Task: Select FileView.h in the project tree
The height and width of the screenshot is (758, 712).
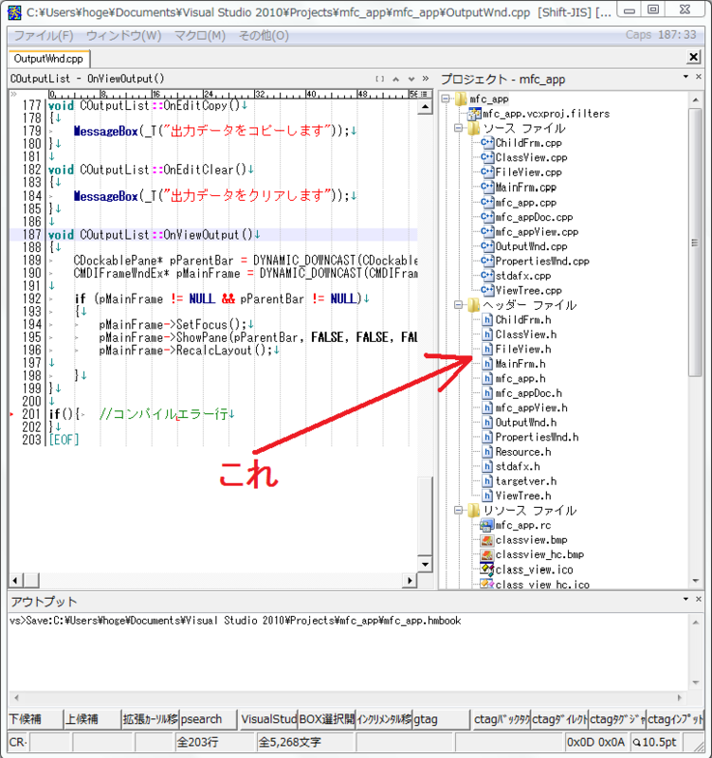Action: (523, 349)
